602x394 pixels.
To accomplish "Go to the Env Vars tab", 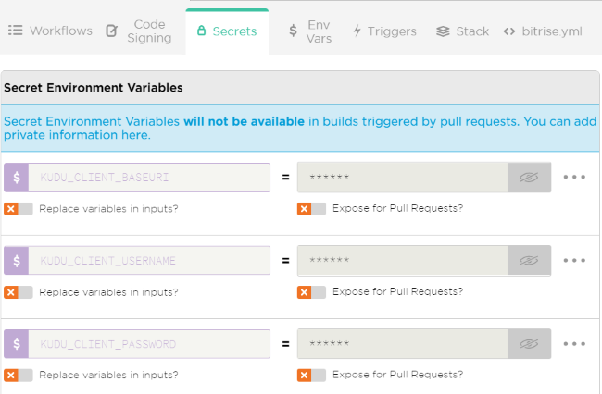I will 309,31.
